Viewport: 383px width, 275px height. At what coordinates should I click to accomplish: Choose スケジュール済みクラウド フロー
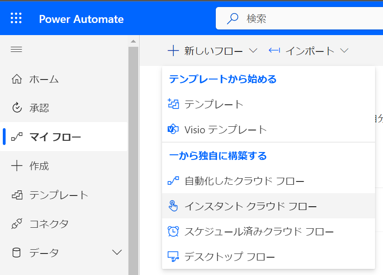point(269,231)
